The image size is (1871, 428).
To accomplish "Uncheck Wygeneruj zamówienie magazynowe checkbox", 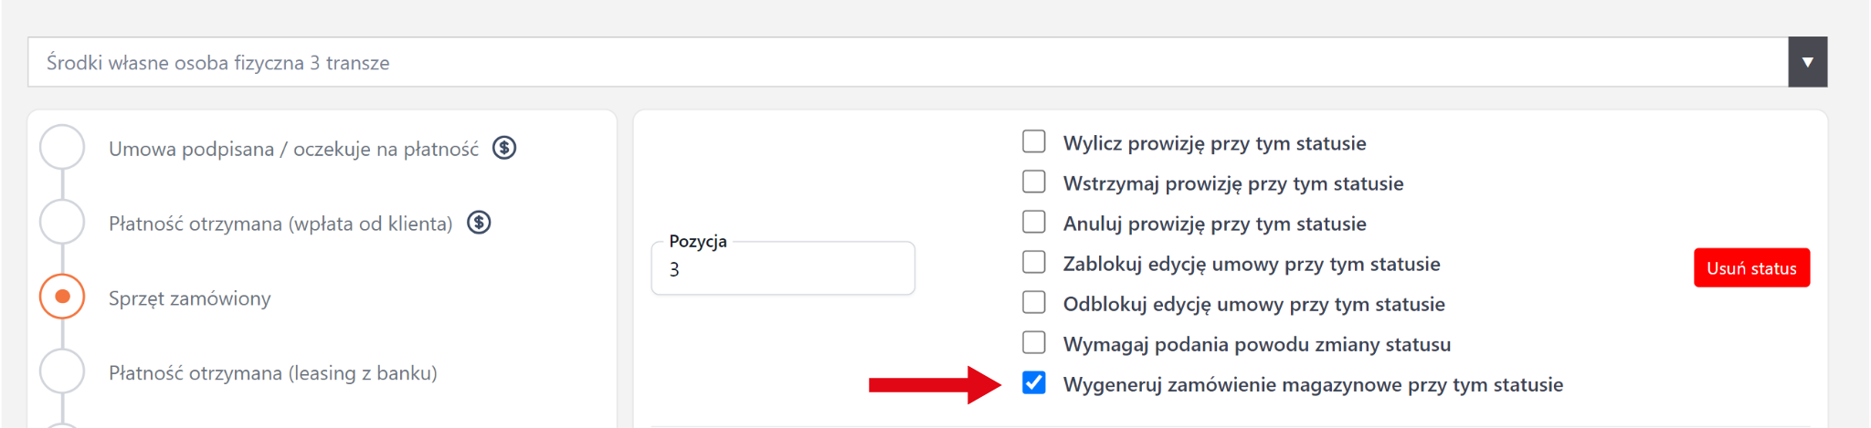I will (x=1034, y=383).
